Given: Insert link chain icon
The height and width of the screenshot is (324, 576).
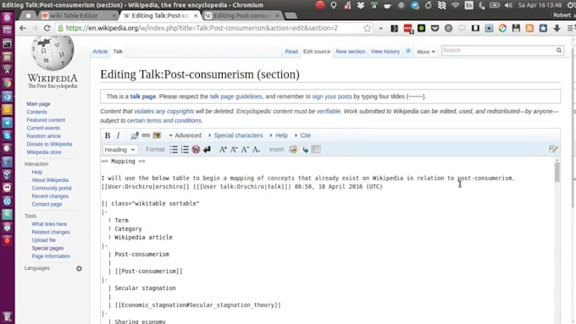Looking at the screenshot, I should pos(146,135).
